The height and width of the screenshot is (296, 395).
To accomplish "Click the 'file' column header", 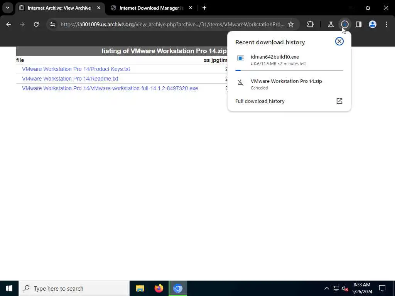I will pos(20,60).
